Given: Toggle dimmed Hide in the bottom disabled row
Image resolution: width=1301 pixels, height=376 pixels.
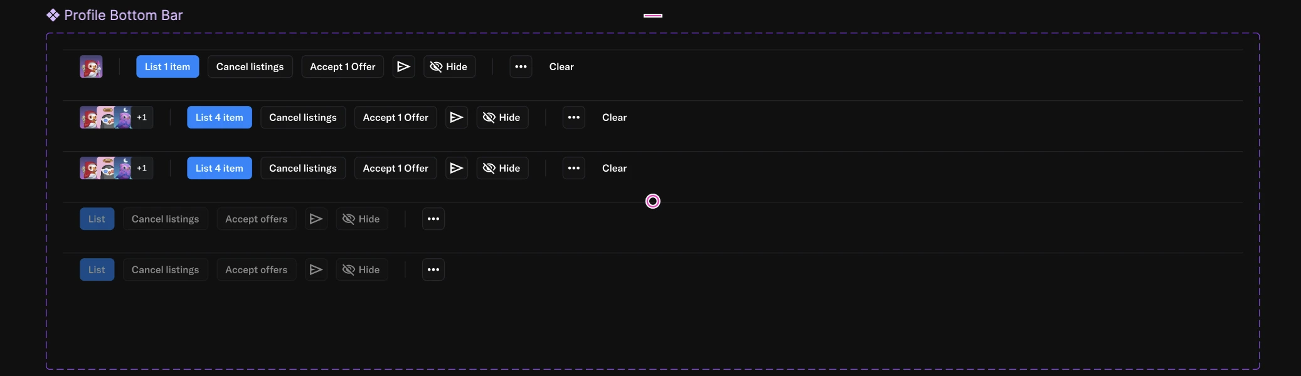Looking at the screenshot, I should click(x=362, y=269).
